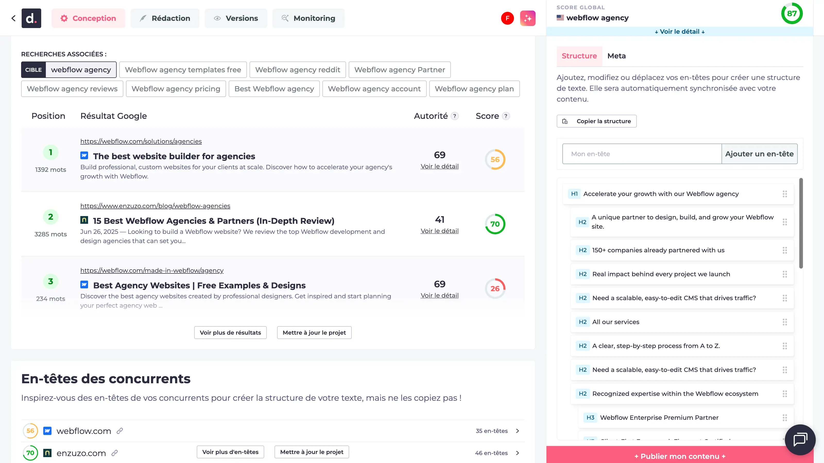This screenshot has height=463, width=824.
Task: Click 'Mettre à jour le projet' under results
Action: 314,333
